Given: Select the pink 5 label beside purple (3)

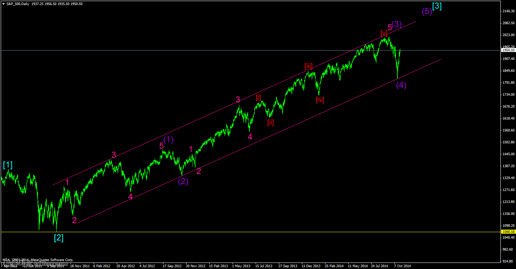Looking at the screenshot, I should (389, 27).
